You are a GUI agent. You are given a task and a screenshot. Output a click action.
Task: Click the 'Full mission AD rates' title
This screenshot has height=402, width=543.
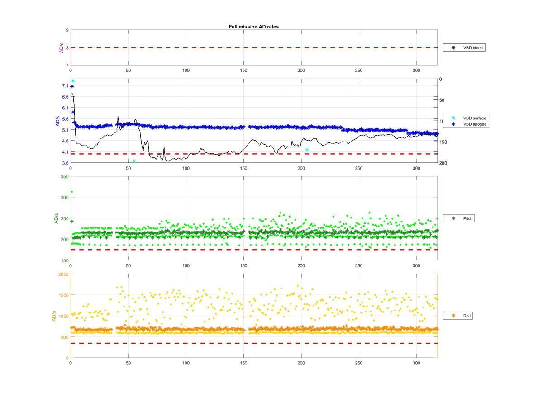(253, 27)
